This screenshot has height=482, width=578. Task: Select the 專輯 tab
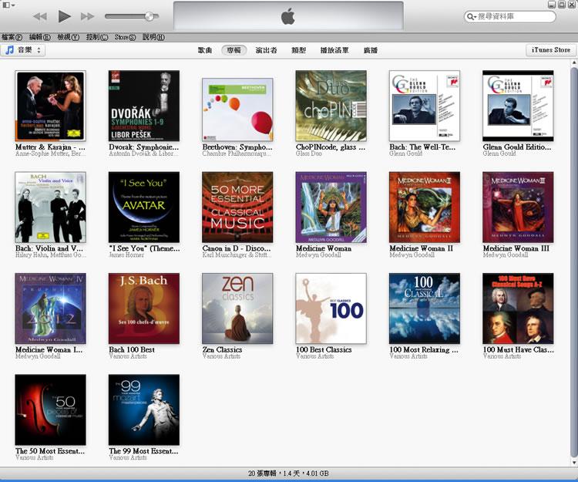[x=234, y=50]
